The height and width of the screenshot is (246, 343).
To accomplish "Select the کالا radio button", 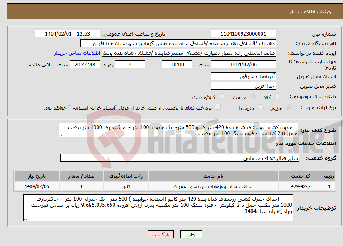I will pyautogui.click(x=277, y=96).
